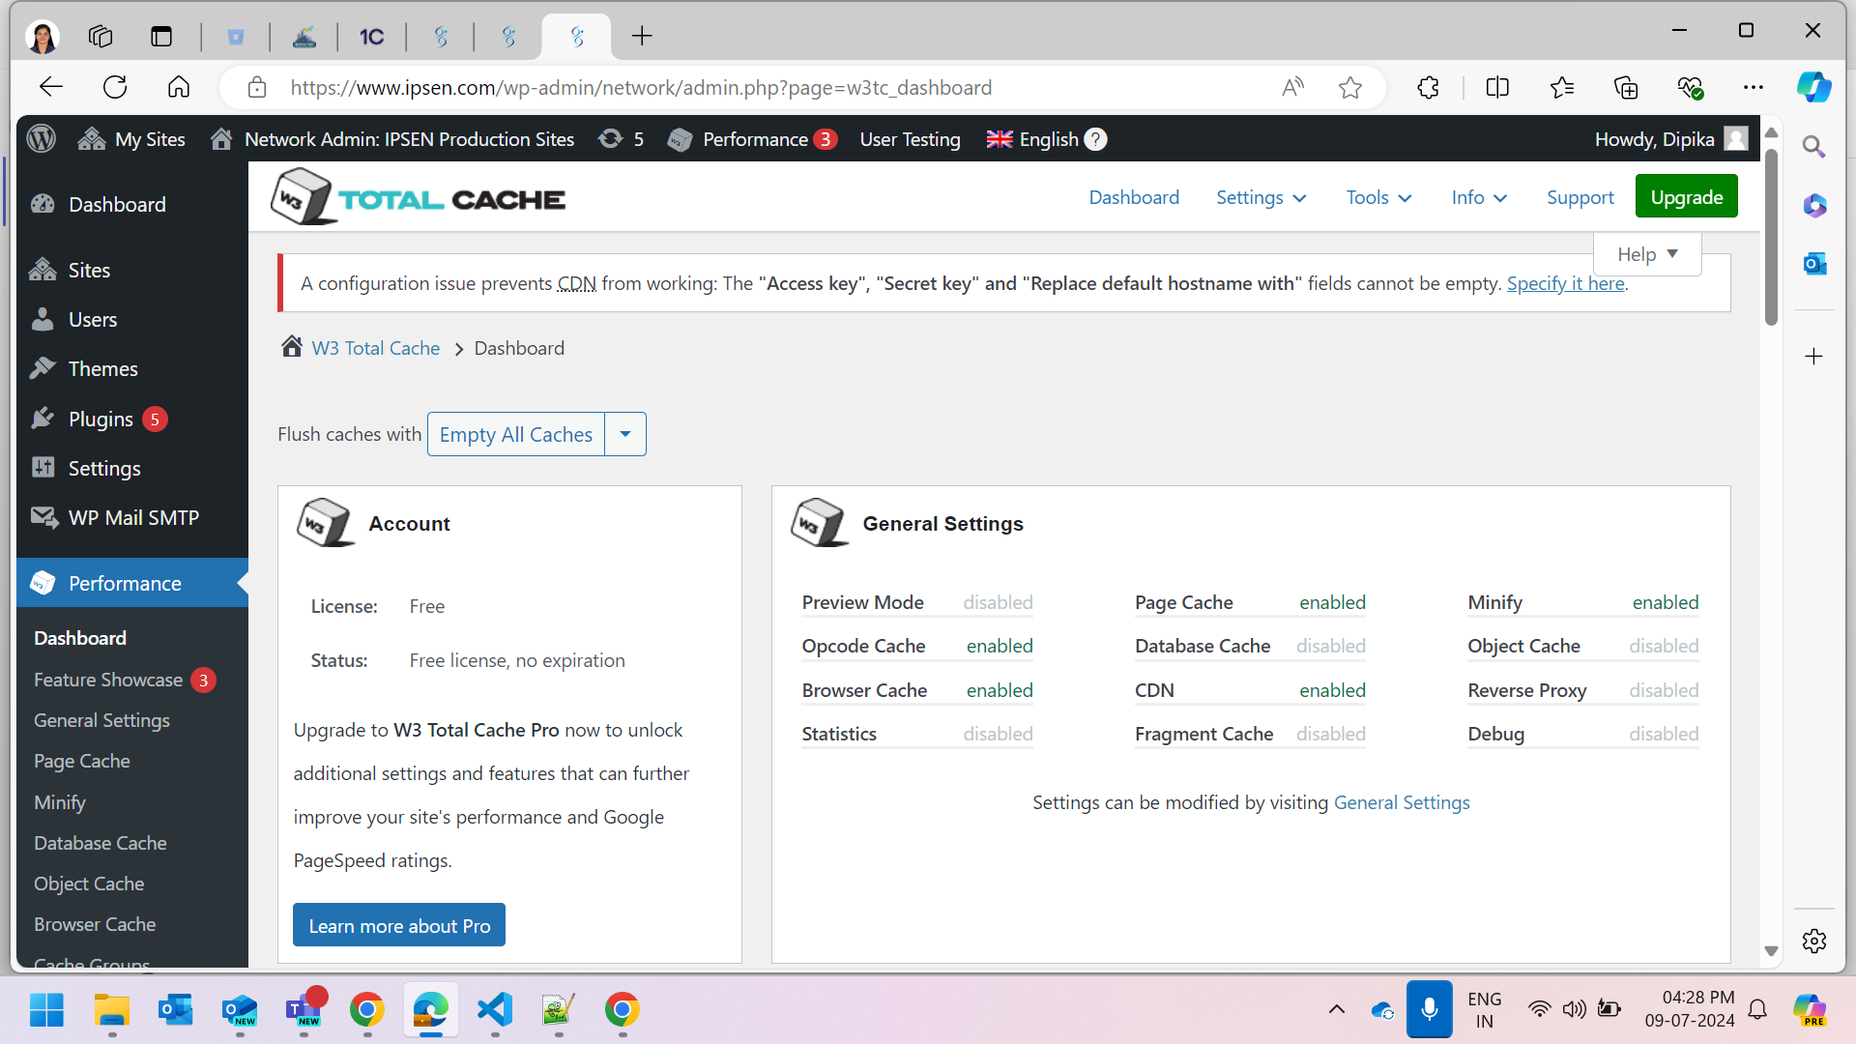Add this page to favorites
The width and height of the screenshot is (1856, 1044).
[x=1350, y=87]
